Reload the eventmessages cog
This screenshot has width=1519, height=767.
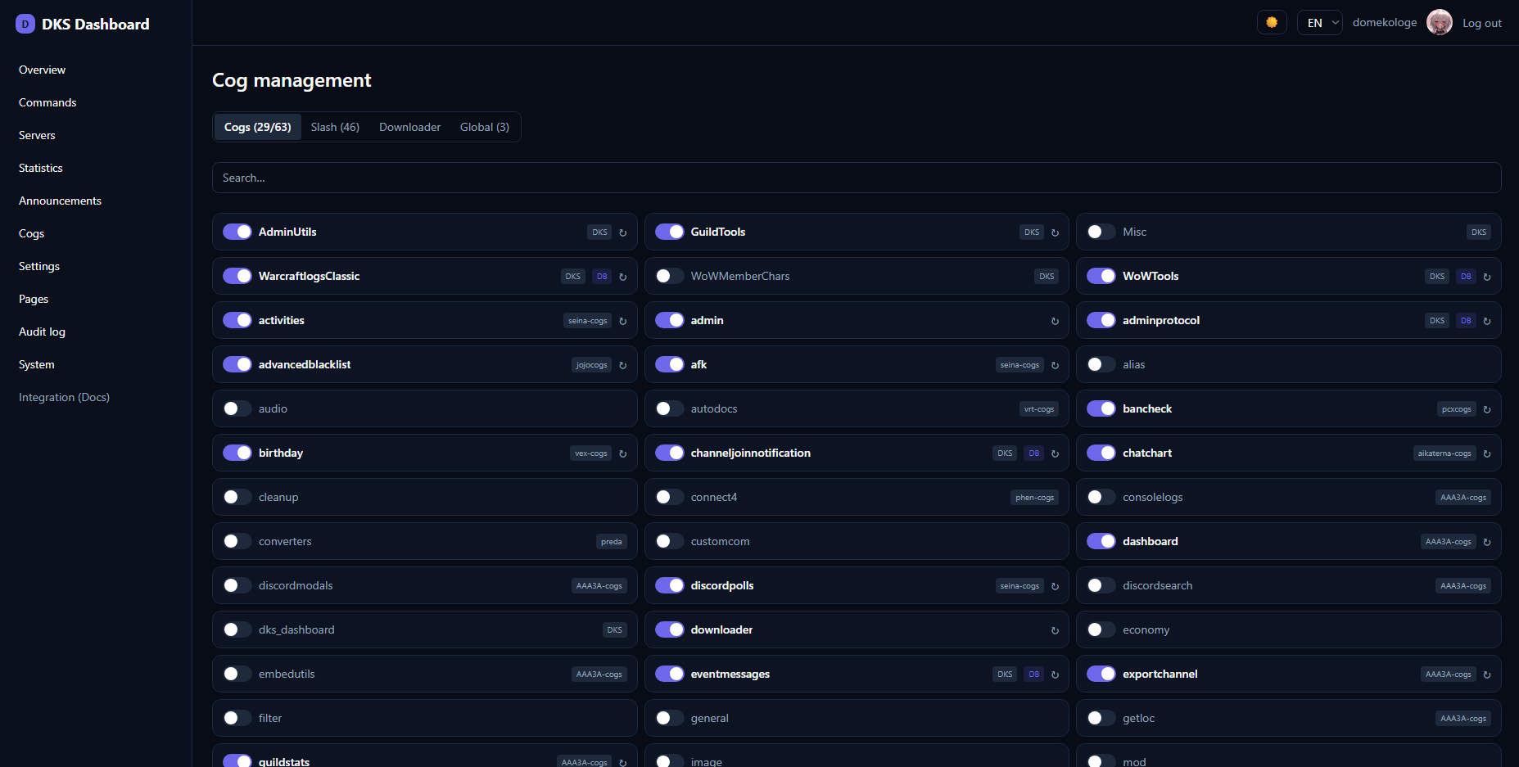pos(1055,675)
